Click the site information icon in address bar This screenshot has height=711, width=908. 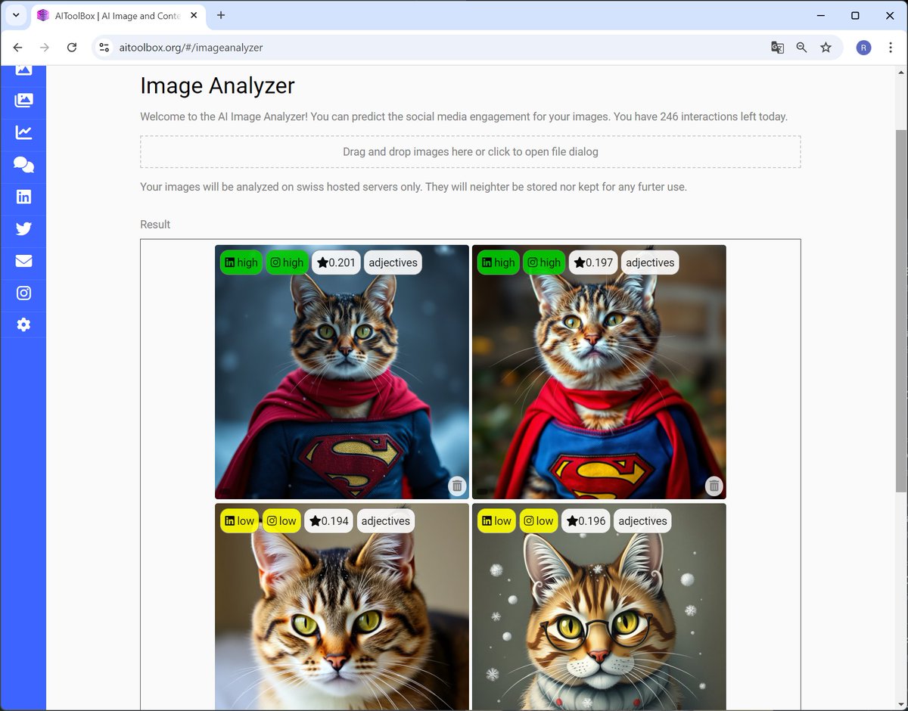(104, 47)
